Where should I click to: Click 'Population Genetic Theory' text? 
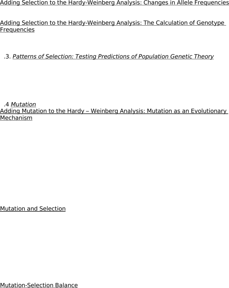coord(176,56)
